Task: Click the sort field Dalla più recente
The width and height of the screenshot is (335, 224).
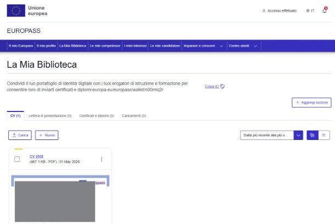Action: 267,135
